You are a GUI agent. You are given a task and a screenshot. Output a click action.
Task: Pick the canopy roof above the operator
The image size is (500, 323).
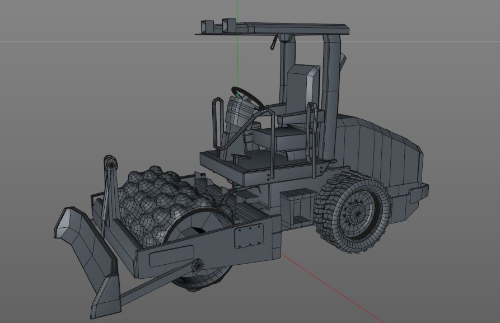272,29
